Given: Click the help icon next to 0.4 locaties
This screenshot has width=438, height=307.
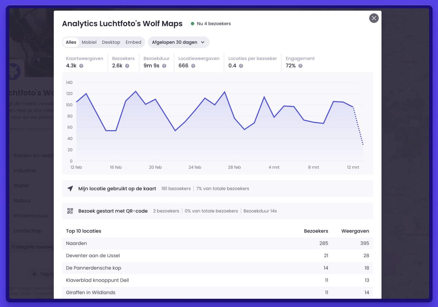Looking at the screenshot, I should coord(241,66).
